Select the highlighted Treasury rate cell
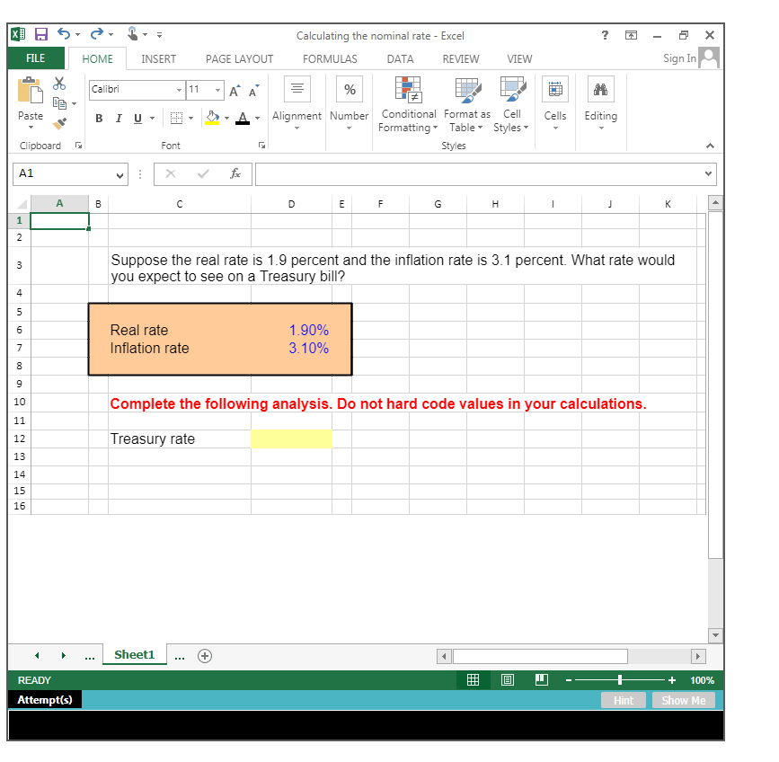This screenshot has width=779, height=762. click(x=291, y=439)
